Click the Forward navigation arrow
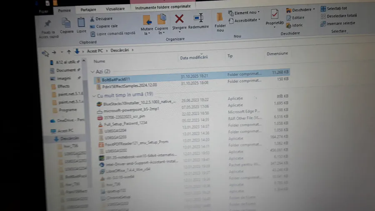This screenshot has height=211, width=375. tap(54, 52)
